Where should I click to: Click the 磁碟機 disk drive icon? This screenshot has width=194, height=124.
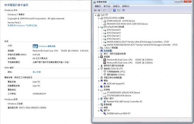pos(101,90)
